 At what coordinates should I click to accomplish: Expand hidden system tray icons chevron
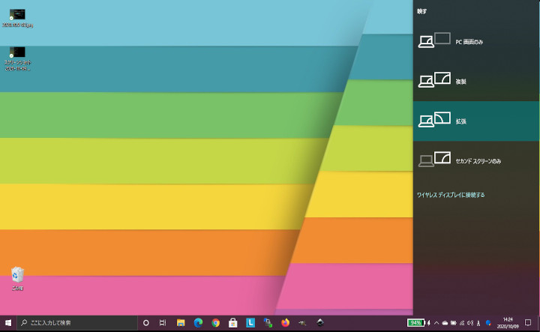[x=436, y=323]
